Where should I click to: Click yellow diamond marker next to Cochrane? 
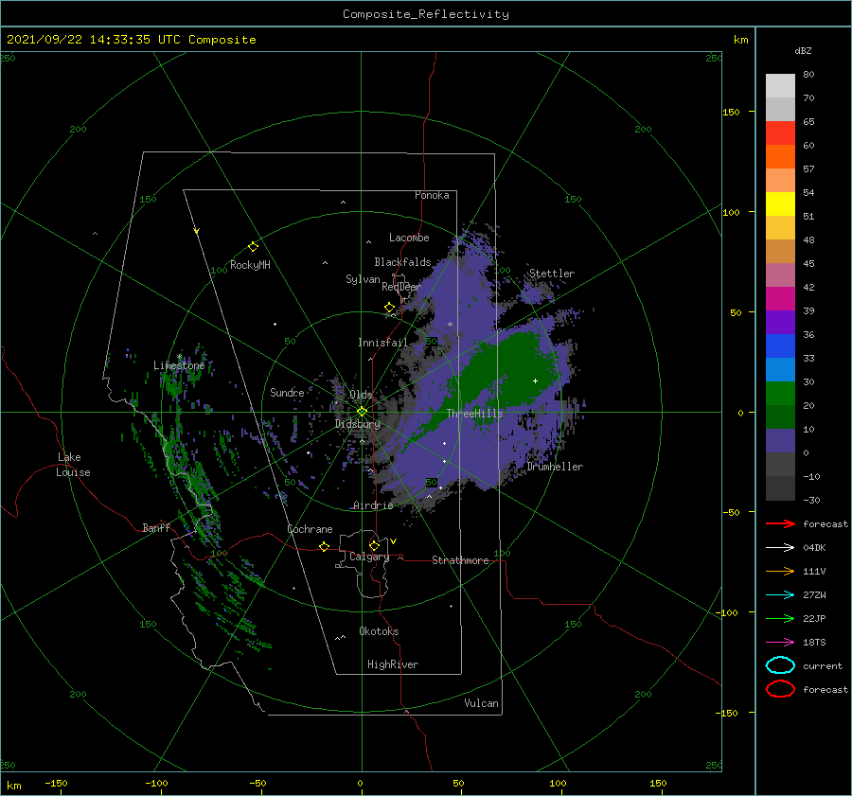(325, 546)
